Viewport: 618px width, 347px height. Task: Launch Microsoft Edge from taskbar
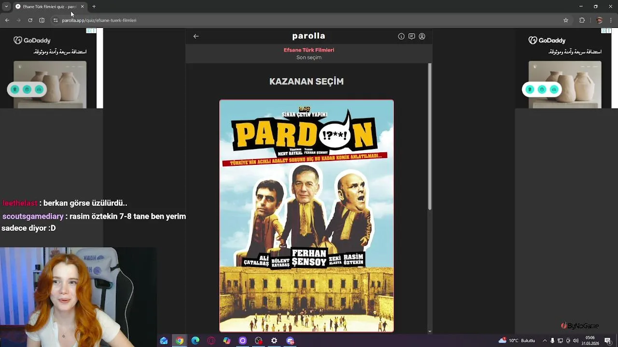click(196, 341)
